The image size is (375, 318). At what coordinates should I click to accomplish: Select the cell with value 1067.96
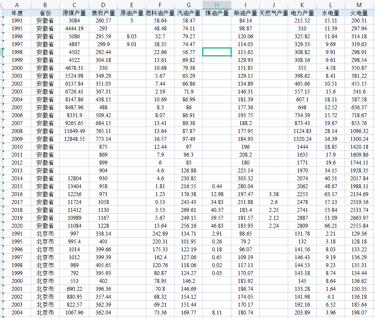(x=74, y=312)
